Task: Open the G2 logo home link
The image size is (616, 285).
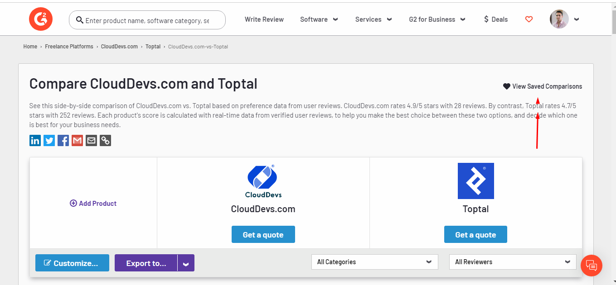Action: coord(41,19)
